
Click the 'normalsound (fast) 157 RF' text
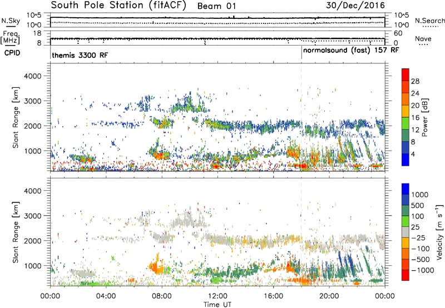coord(351,51)
